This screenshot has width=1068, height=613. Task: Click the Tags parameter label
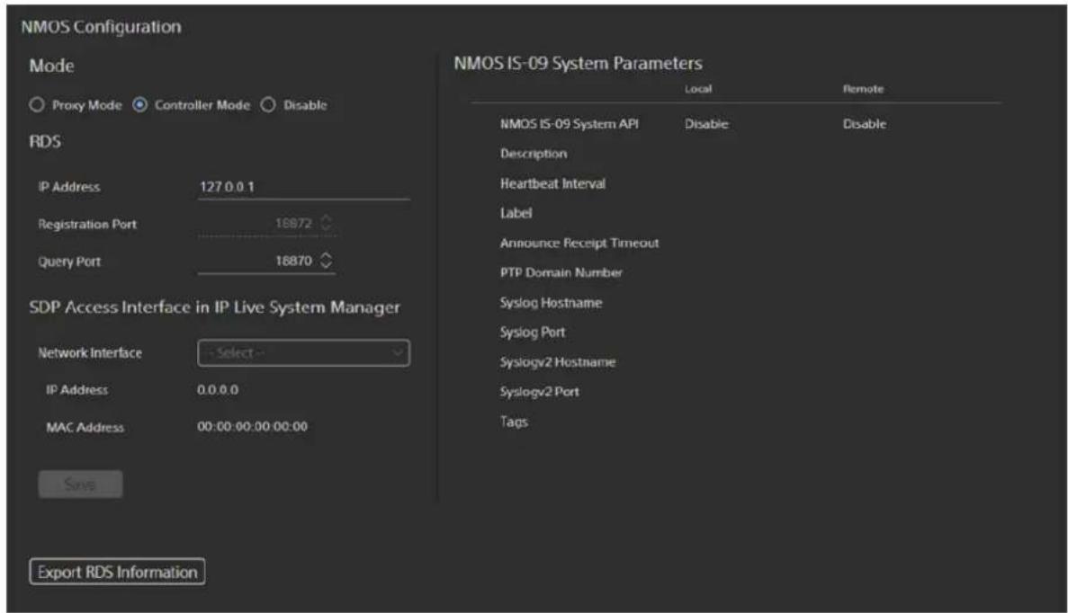pyautogui.click(x=514, y=422)
